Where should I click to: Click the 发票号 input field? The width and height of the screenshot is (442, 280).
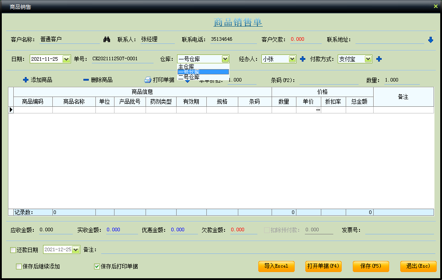399,230
